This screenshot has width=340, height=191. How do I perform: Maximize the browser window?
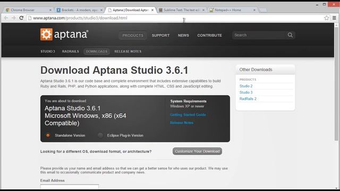click(x=325, y=4)
